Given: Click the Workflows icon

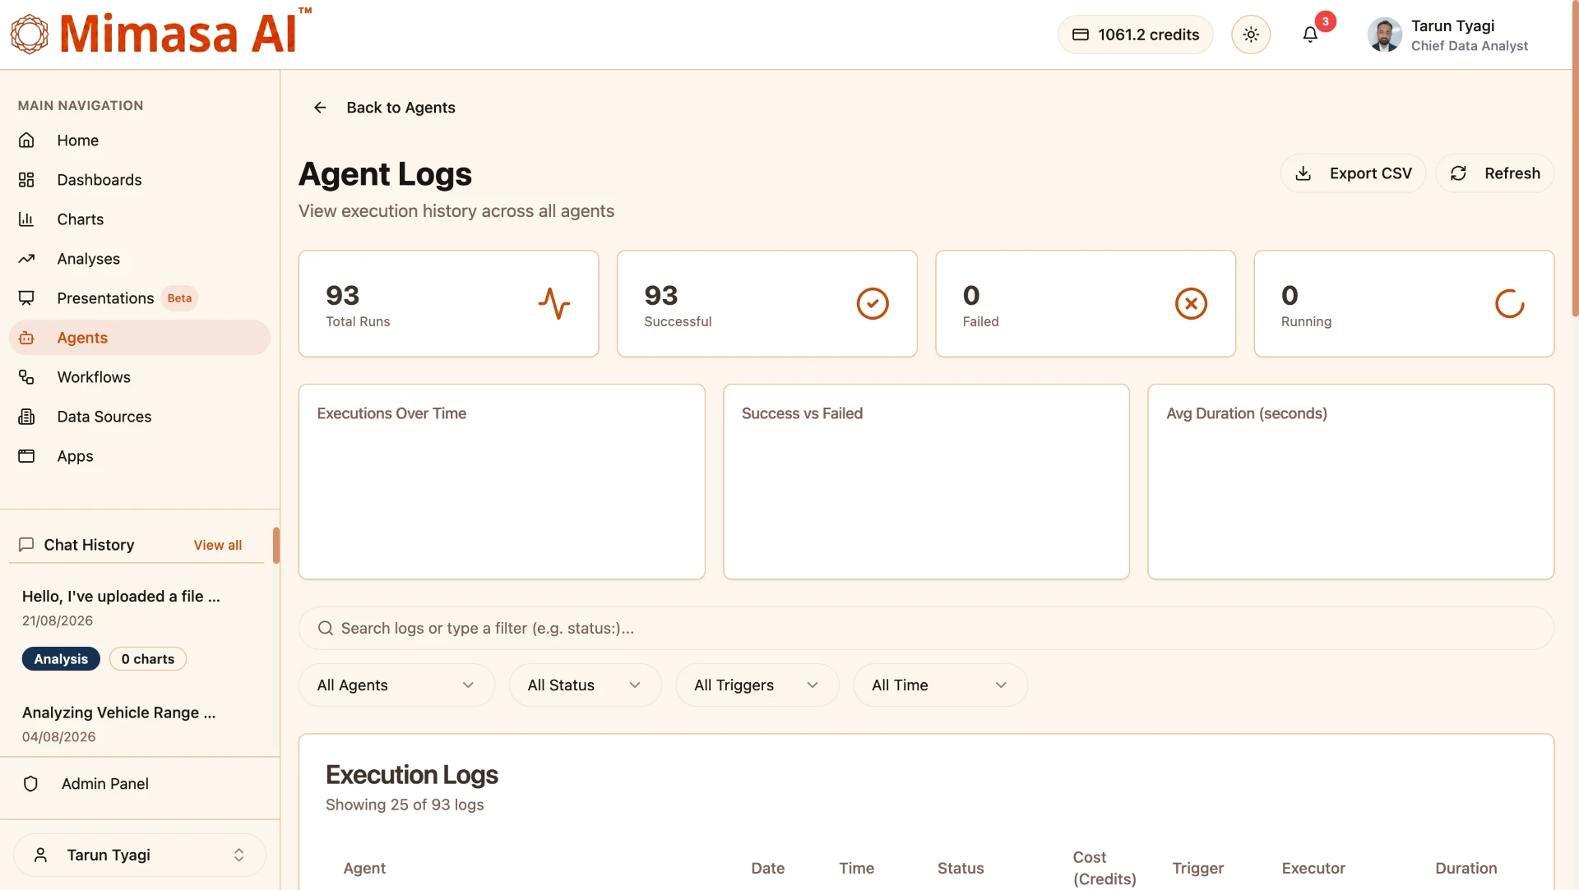Looking at the screenshot, I should tap(26, 377).
